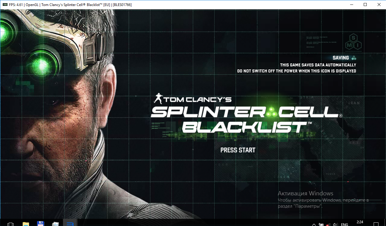Open the volume control speaker icon
Viewport: 386px width, 226px height.
pos(335,224)
